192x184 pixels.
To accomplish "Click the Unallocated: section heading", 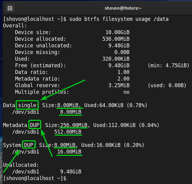I will (x=20, y=165).
